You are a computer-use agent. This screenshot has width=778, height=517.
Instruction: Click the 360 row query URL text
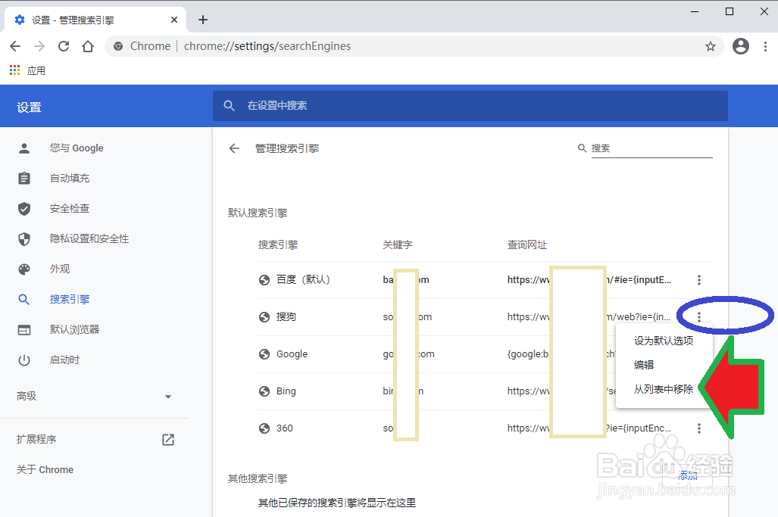(x=589, y=428)
